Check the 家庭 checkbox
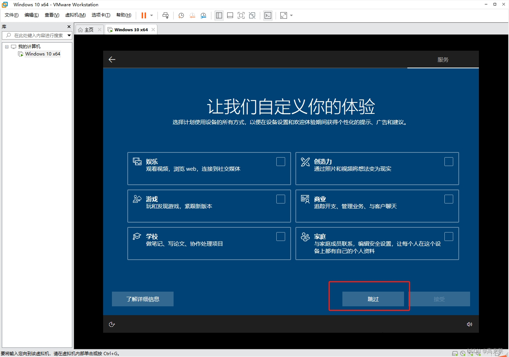The height and width of the screenshot is (357, 509). (449, 237)
